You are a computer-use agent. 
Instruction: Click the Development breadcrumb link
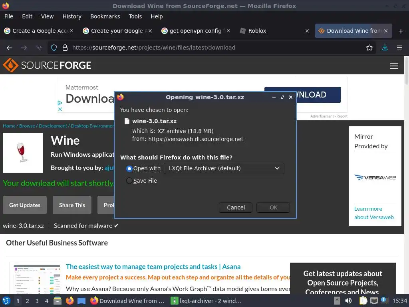pyautogui.click(x=53, y=126)
